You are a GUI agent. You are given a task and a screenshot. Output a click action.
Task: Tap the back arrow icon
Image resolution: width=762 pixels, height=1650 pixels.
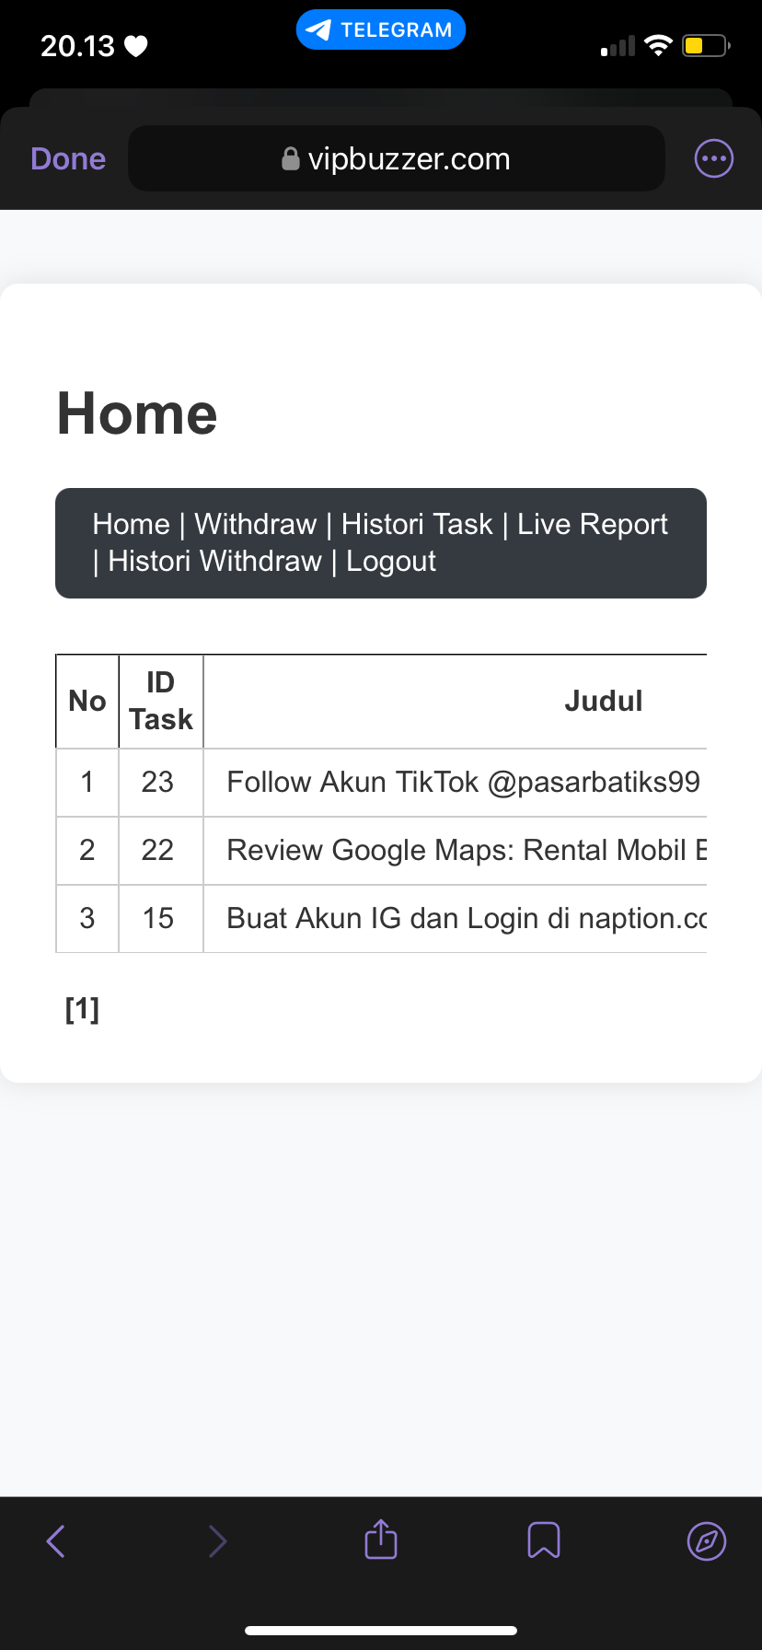pos(56,1540)
